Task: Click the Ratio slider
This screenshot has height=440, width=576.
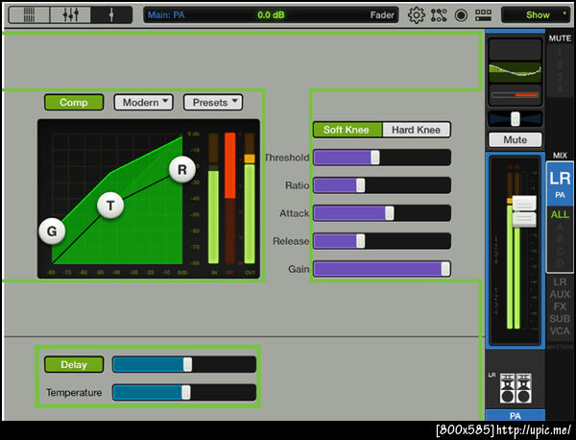Action: pyautogui.click(x=382, y=185)
